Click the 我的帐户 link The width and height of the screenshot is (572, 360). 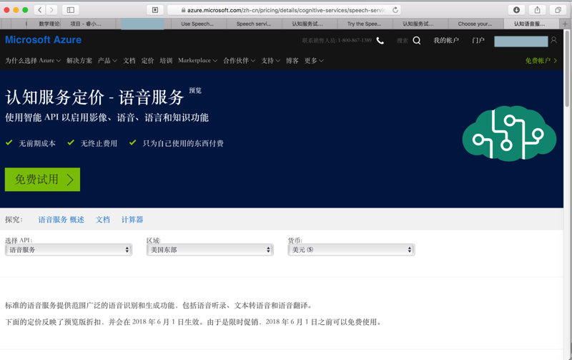click(x=445, y=41)
